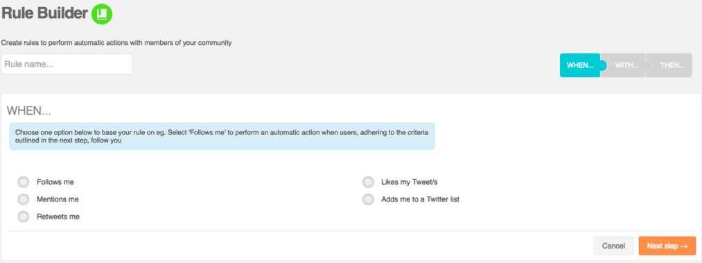The height and width of the screenshot is (263, 702).
Task: Switch to the WHEN... puzzle step tab
Action: 581,65
